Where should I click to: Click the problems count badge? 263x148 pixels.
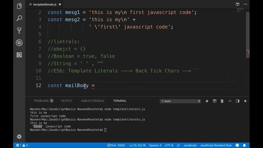[52, 101]
